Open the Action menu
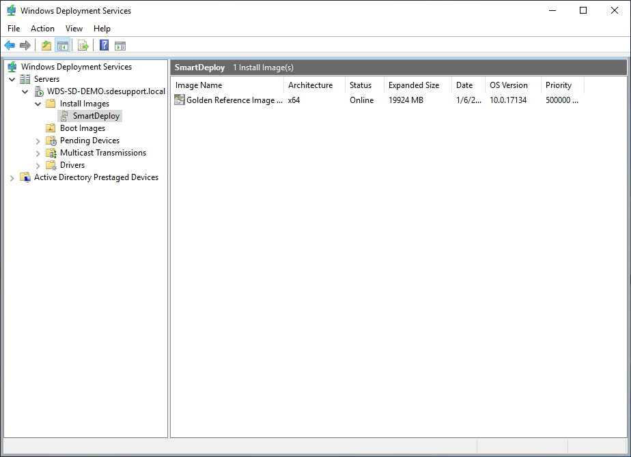 tap(42, 29)
